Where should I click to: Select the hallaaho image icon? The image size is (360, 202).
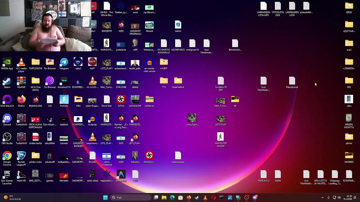tap(135, 157)
